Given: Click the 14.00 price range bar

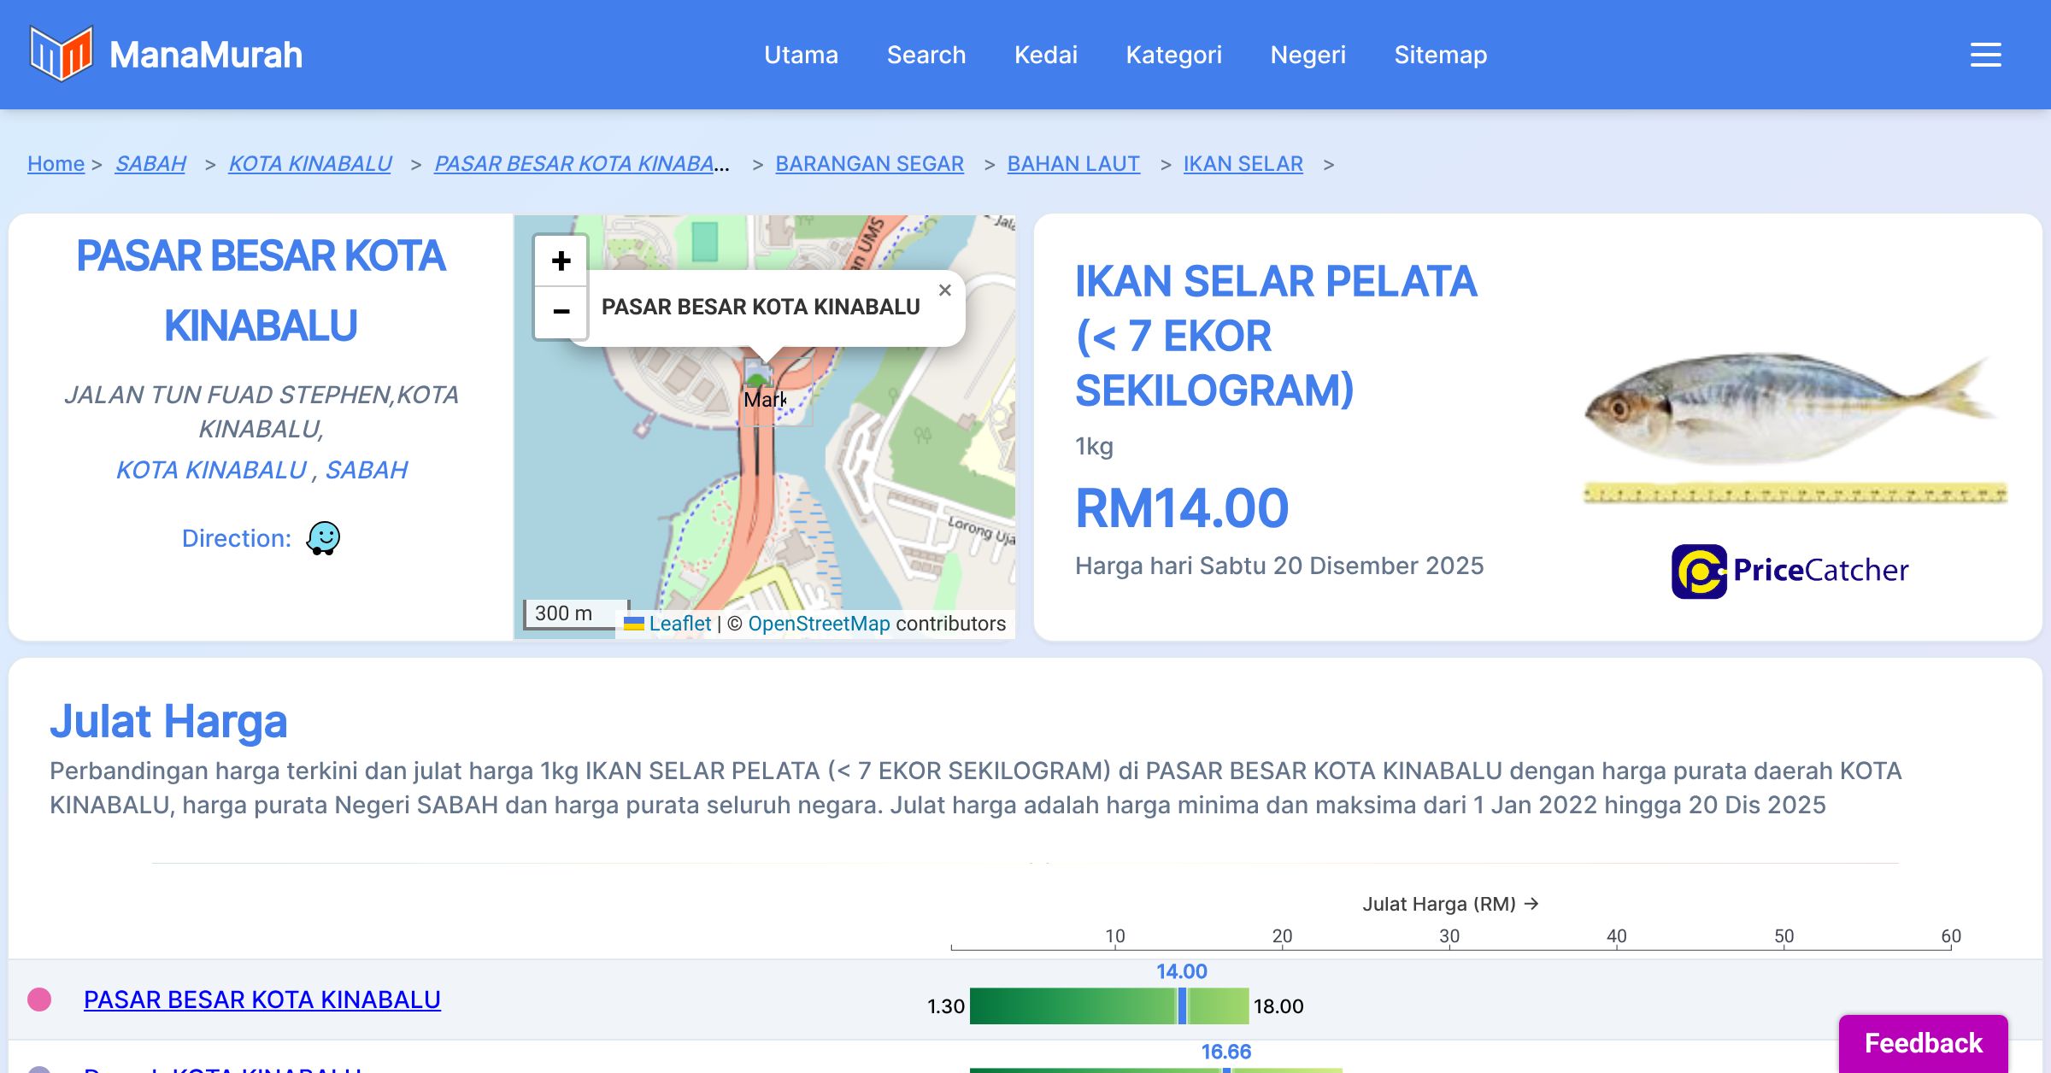Looking at the screenshot, I should click(1108, 1006).
